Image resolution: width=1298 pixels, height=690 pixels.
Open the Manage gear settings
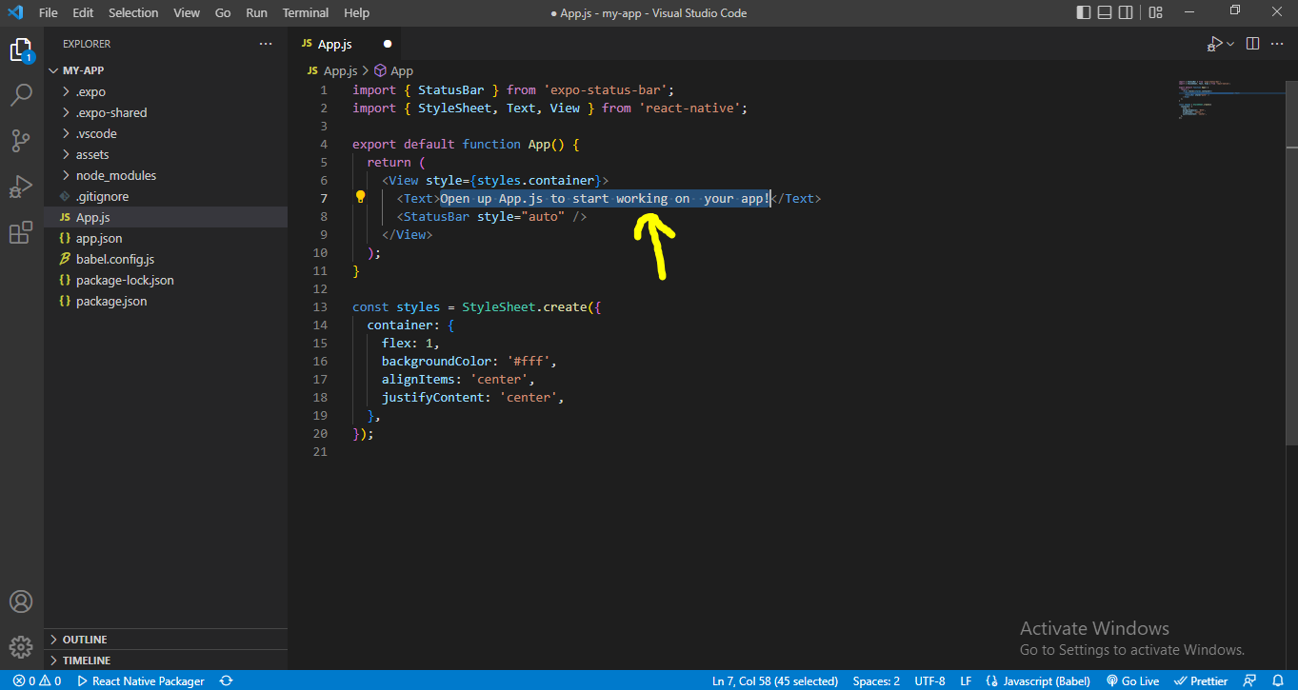(x=21, y=647)
